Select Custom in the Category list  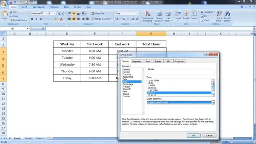pos(126,96)
